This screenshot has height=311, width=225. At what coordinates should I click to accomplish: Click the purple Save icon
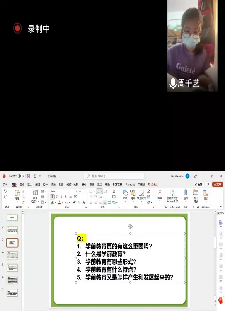coord(29,176)
